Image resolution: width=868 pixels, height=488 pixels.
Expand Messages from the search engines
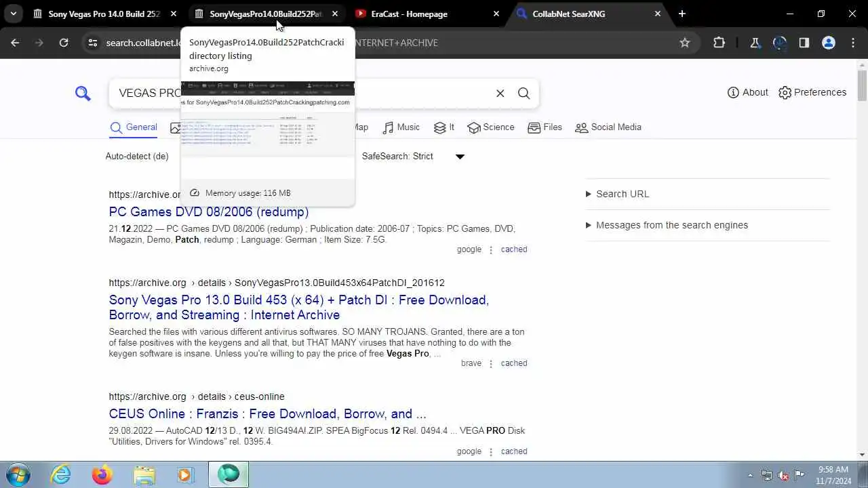(667, 225)
